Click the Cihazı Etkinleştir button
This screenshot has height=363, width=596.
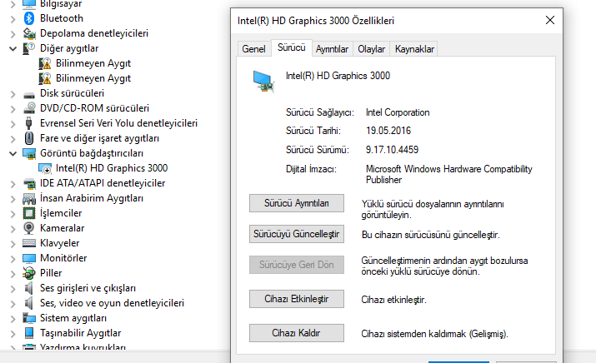296,299
